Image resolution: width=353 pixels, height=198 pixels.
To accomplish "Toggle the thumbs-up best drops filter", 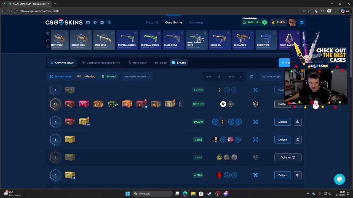I will click(48, 40).
